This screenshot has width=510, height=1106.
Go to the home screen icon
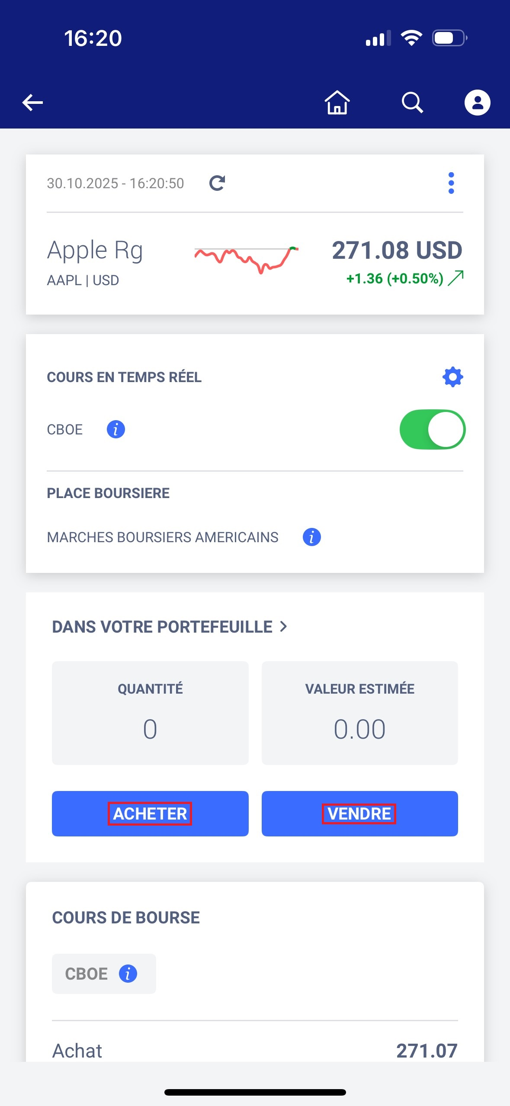tap(337, 103)
